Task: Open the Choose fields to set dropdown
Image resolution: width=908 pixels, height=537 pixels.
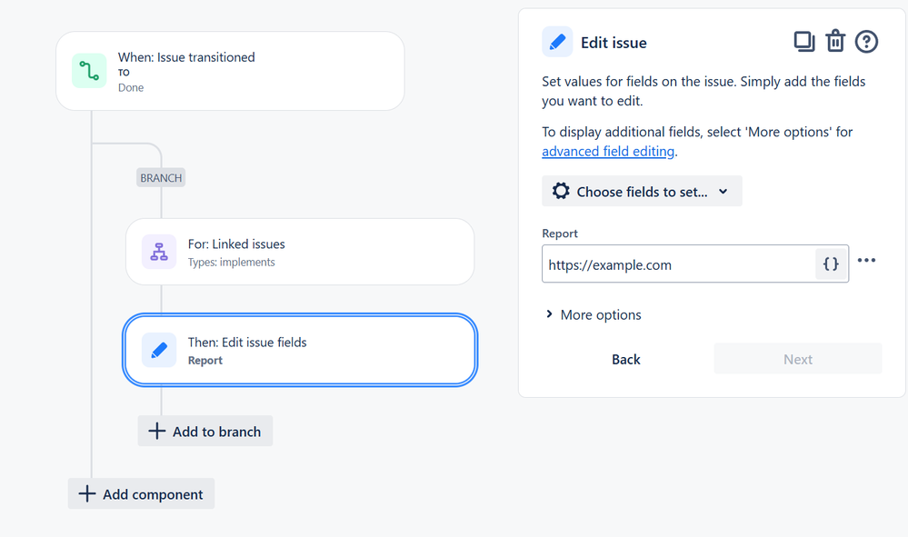Action: tap(642, 191)
